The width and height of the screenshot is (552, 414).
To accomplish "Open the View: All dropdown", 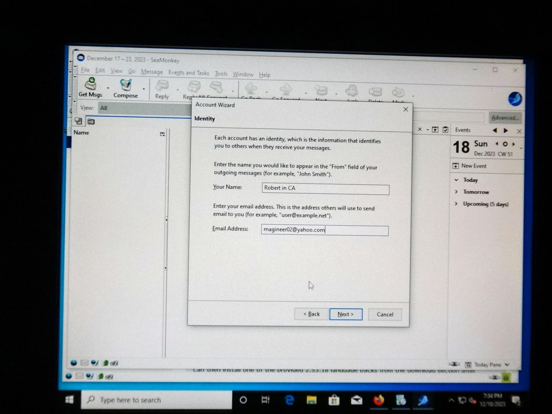I will coord(144,108).
